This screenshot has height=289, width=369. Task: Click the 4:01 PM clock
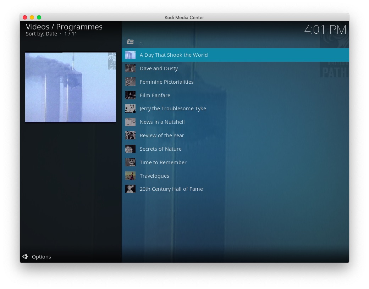(x=325, y=30)
